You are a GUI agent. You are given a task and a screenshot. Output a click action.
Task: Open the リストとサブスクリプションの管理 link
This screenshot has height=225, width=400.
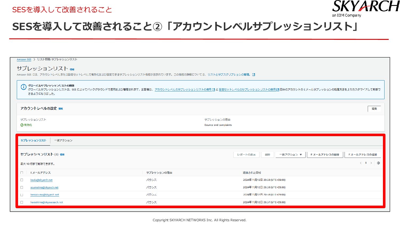click(x=229, y=75)
